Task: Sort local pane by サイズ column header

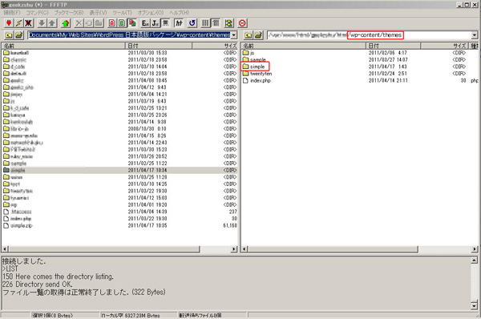Action: coord(215,46)
